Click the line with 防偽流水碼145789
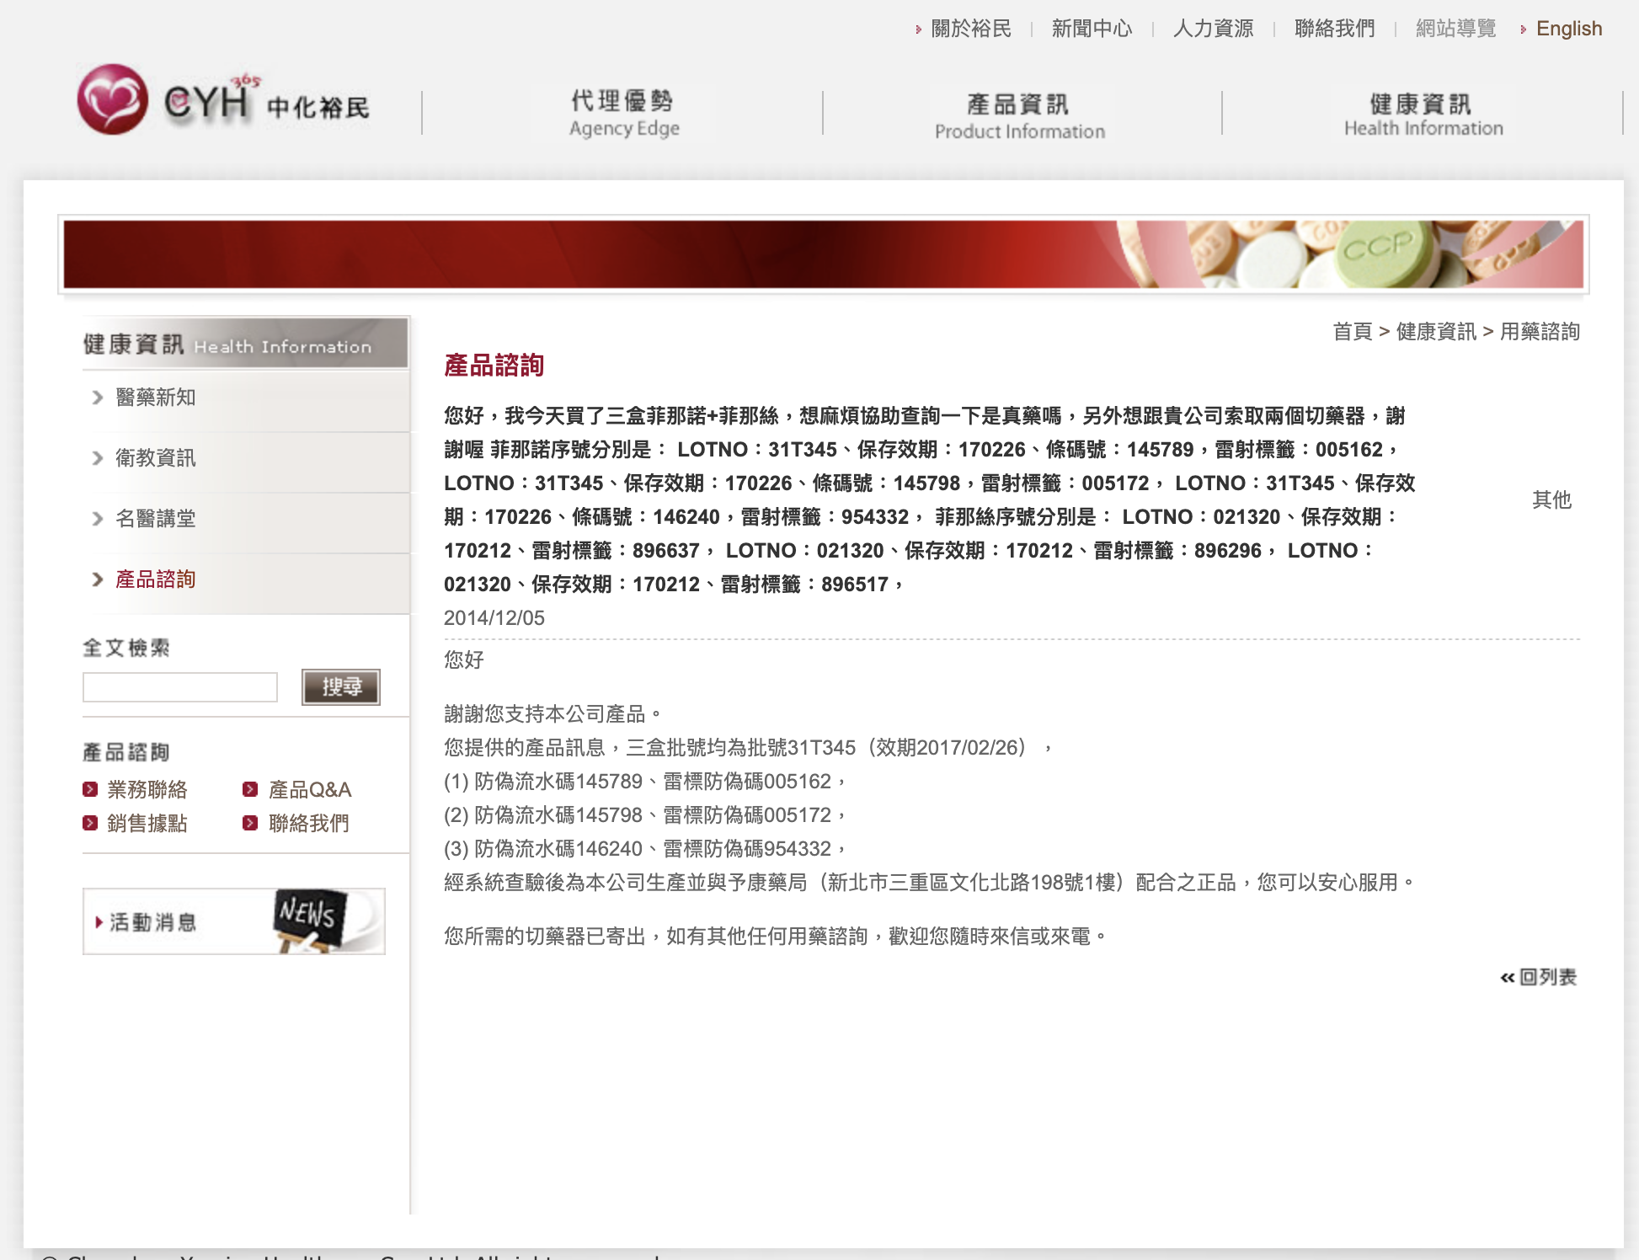The image size is (1639, 1260). (x=645, y=782)
